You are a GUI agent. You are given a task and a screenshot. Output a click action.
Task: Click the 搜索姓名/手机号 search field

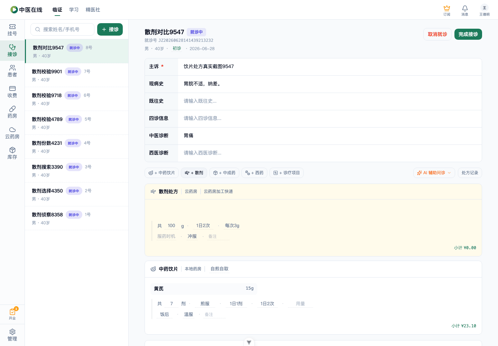pyautogui.click(x=62, y=29)
